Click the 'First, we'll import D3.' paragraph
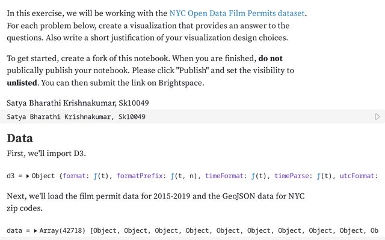385x240 pixels. (x=46, y=154)
